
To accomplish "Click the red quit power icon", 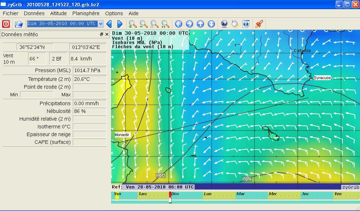I will [x=6, y=24].
